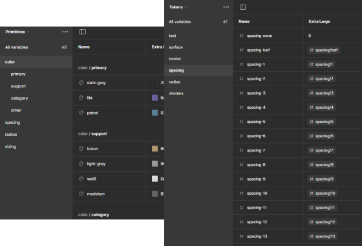Select the border group in Tokens

pos(175,59)
